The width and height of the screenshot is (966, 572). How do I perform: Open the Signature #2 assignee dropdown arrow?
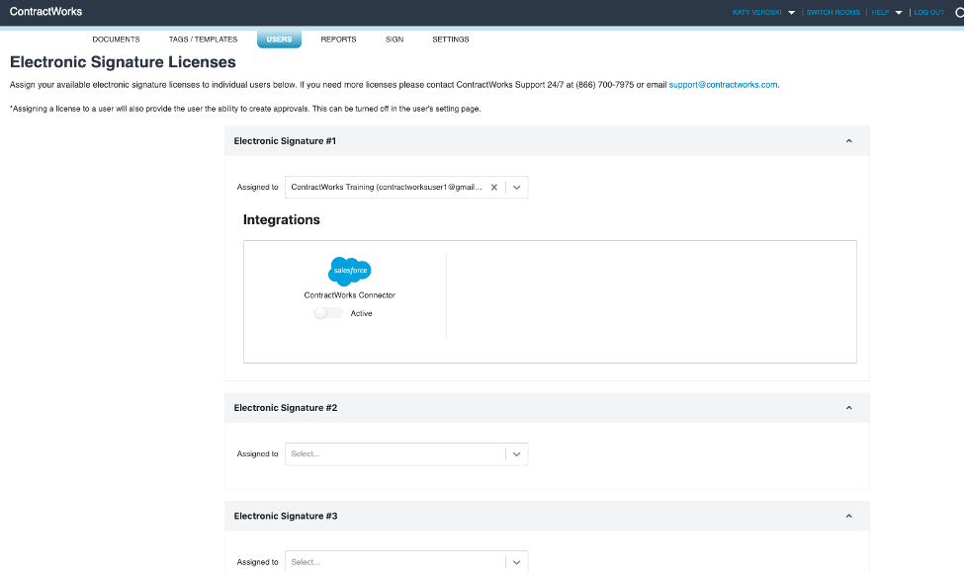(517, 454)
